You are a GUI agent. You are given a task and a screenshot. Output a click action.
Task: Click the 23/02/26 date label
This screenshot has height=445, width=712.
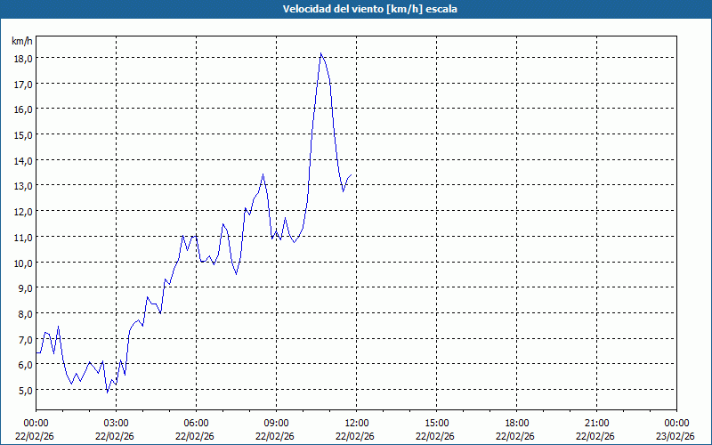tap(676, 435)
